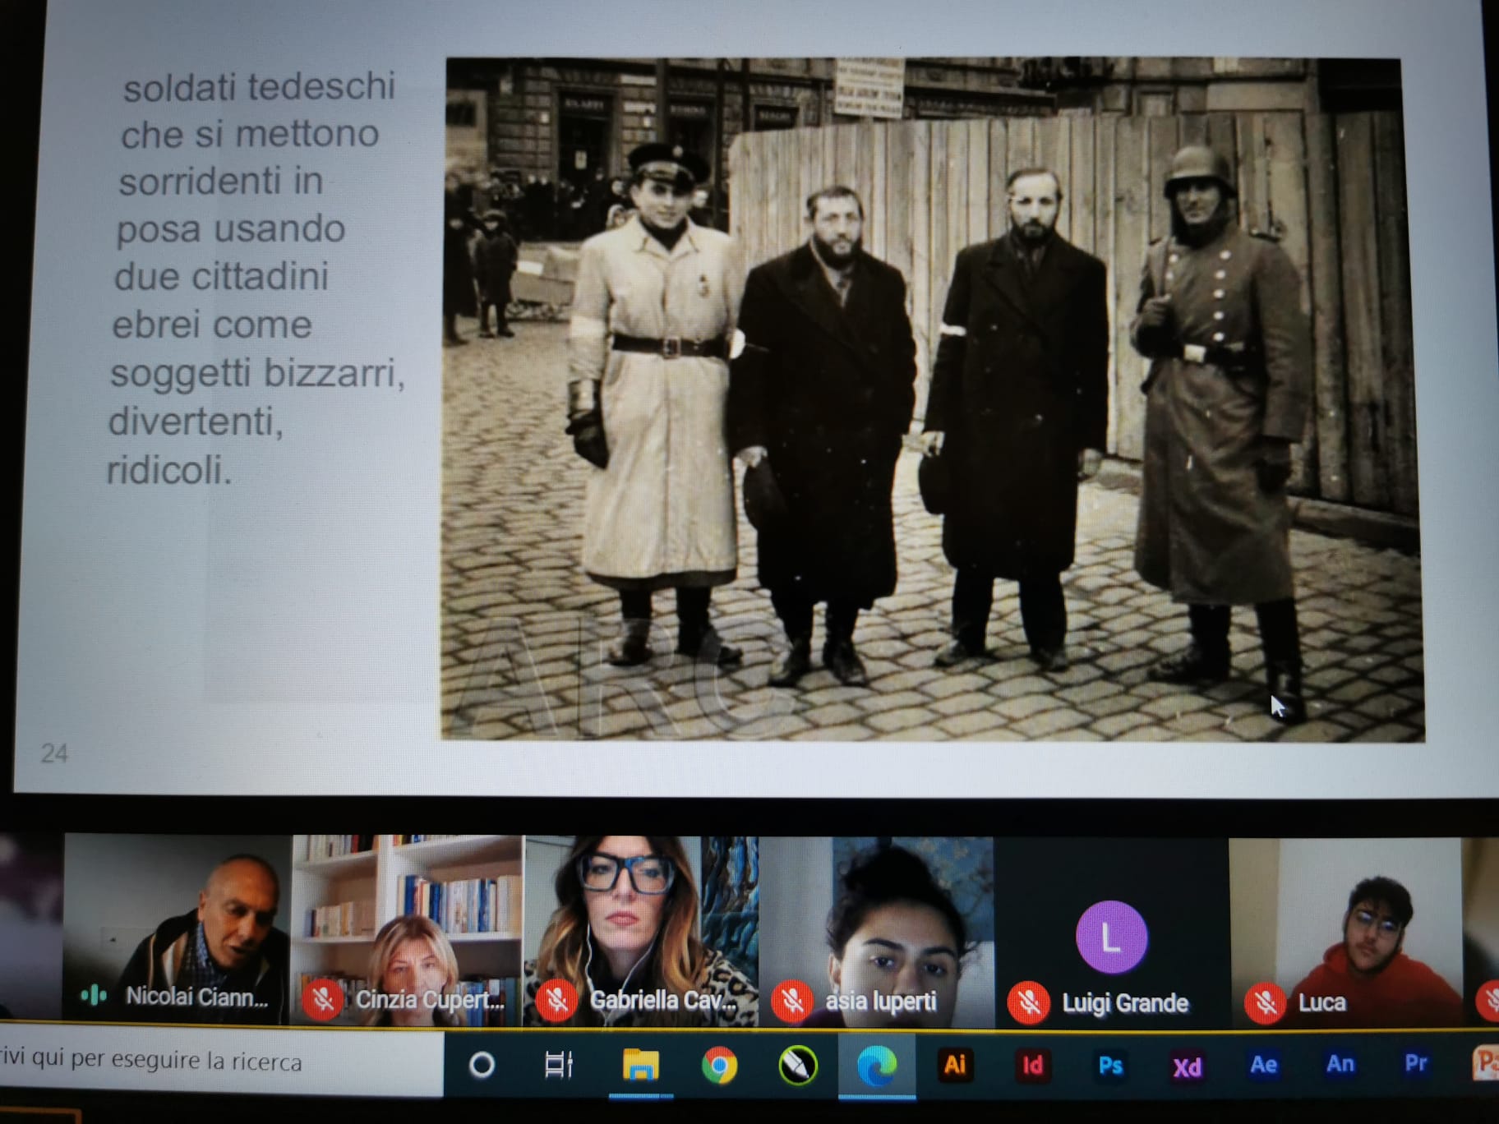Image resolution: width=1499 pixels, height=1124 pixels.
Task: Click the purple L avatar of Luigi Grande
Action: (x=1111, y=937)
